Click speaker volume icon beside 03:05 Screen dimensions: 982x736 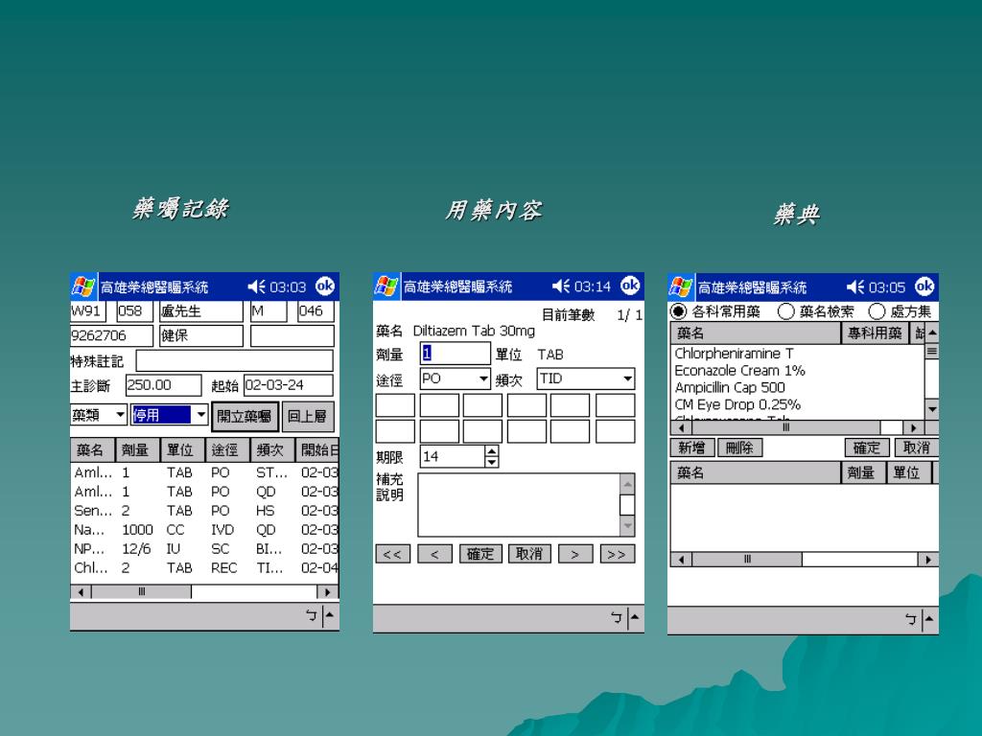click(854, 287)
